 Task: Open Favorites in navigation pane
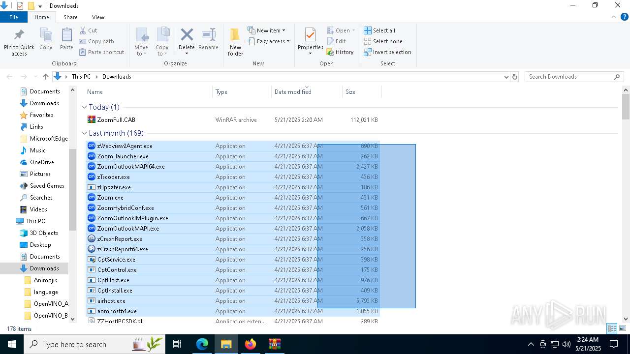click(x=41, y=115)
